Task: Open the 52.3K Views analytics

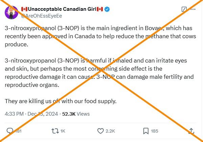Action: click(x=76, y=114)
